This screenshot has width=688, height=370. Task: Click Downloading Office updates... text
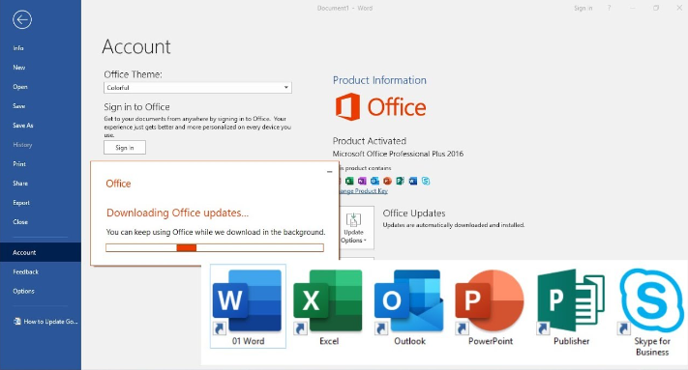click(x=178, y=213)
